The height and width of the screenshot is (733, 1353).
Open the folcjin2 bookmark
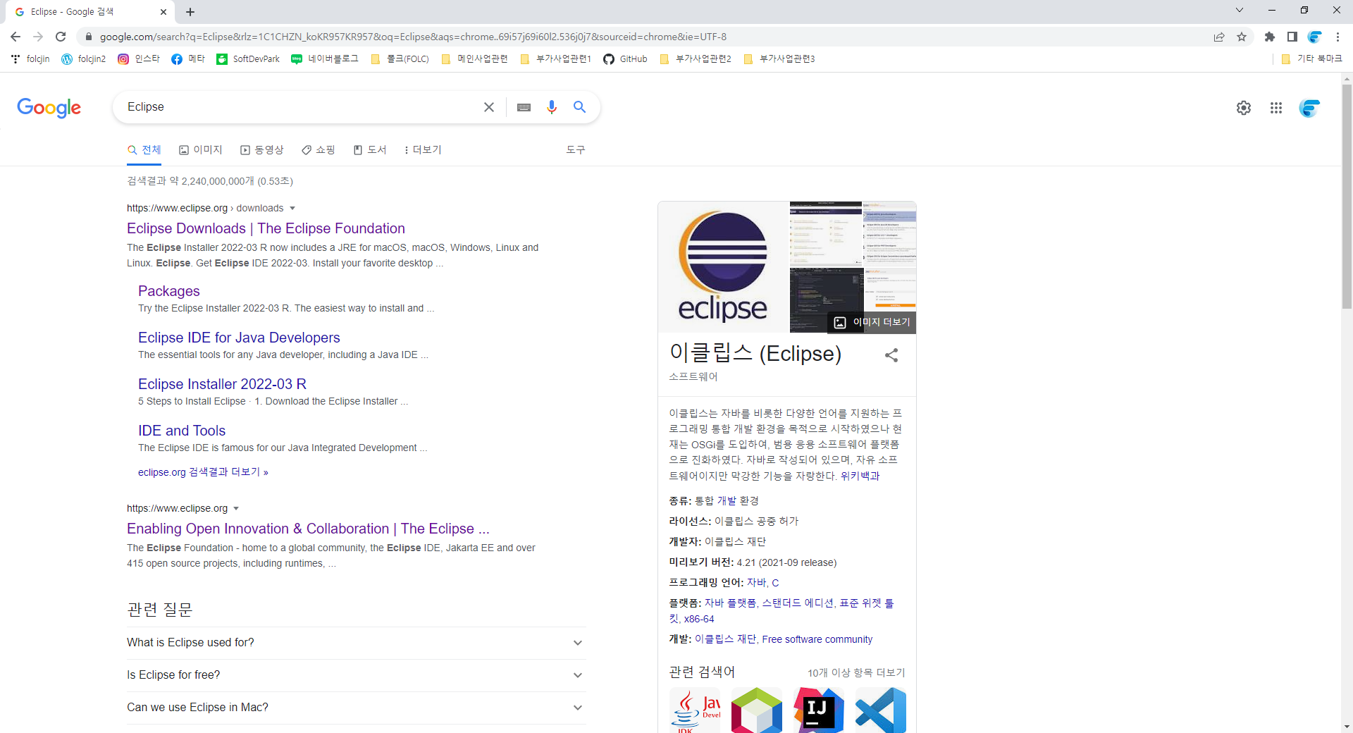(x=84, y=59)
